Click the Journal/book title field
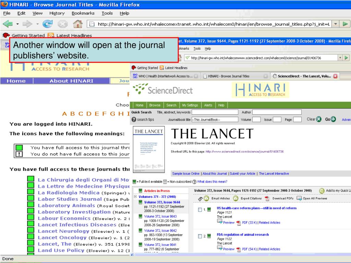Screen dimensions: 351x263 point(215,120)
